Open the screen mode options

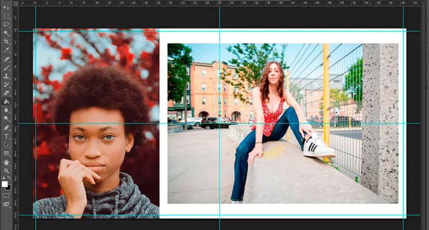pyautogui.click(x=6, y=204)
